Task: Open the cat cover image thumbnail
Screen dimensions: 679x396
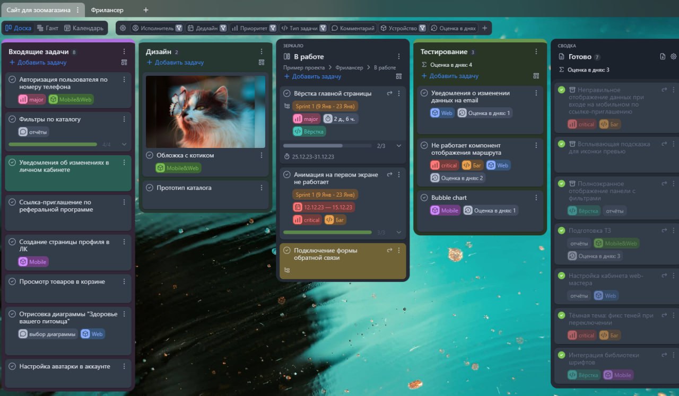Action: point(206,111)
